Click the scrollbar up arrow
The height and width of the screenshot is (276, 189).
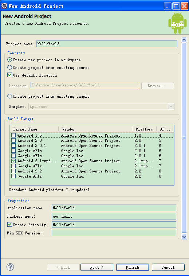coord(184,40)
